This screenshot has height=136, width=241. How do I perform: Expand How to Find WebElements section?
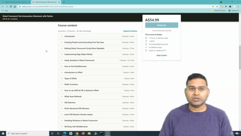pos(98,66)
